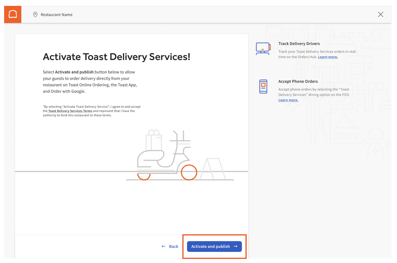
Task: Click the Accept Phone Orders heading
Action: coord(298,81)
